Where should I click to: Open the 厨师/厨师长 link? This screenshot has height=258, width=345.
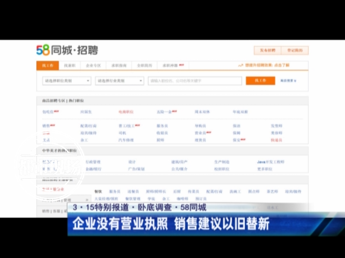point(156,192)
